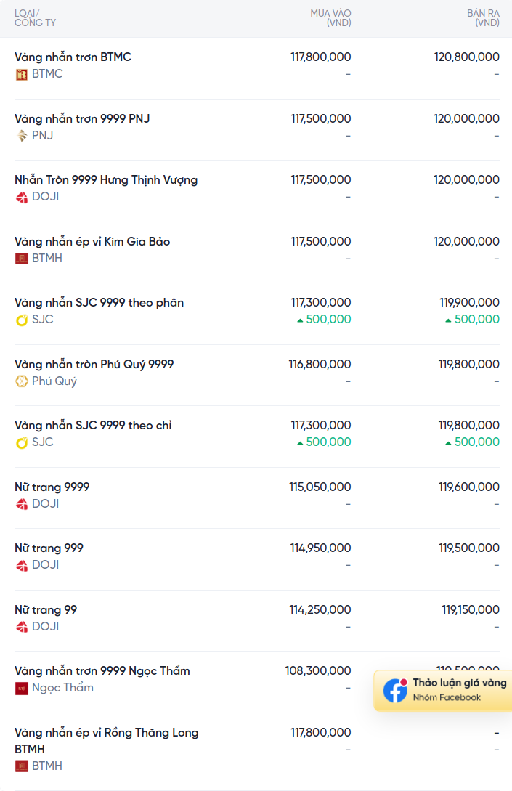Click DOJI logo under Hưng Thịnh Vượng
Image resolution: width=512 pixels, height=791 pixels.
tap(22, 197)
